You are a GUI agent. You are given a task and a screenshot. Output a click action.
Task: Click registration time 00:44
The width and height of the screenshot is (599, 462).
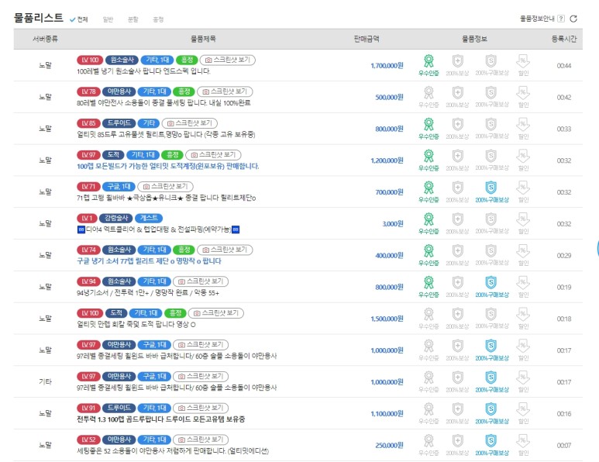coord(564,66)
